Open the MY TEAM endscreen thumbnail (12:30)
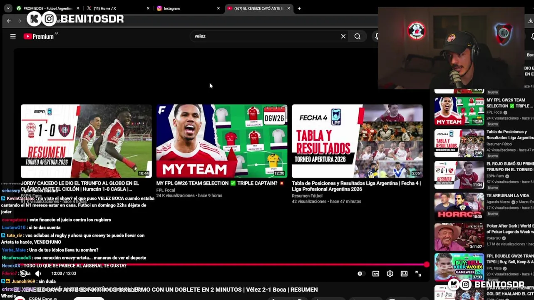This screenshot has height=300, width=534. [x=222, y=141]
